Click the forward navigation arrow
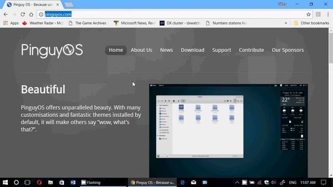The image size is (333, 187). (14, 15)
